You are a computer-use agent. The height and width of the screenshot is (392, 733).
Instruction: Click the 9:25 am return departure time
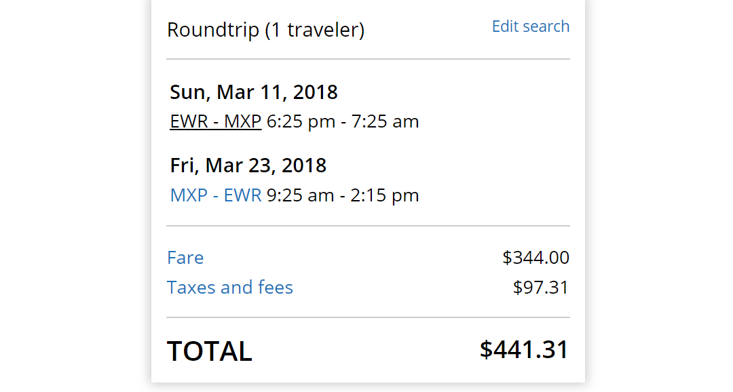coord(300,195)
